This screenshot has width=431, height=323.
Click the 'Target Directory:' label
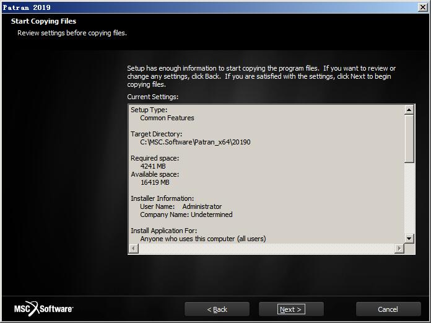(x=156, y=134)
